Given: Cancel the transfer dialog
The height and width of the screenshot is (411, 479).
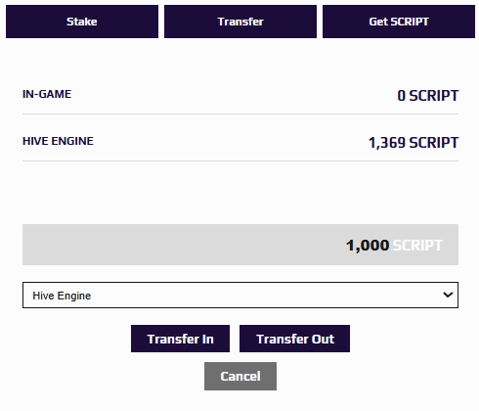Looking at the screenshot, I should point(240,376).
